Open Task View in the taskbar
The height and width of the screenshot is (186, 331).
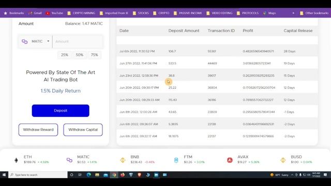(x=80, y=175)
